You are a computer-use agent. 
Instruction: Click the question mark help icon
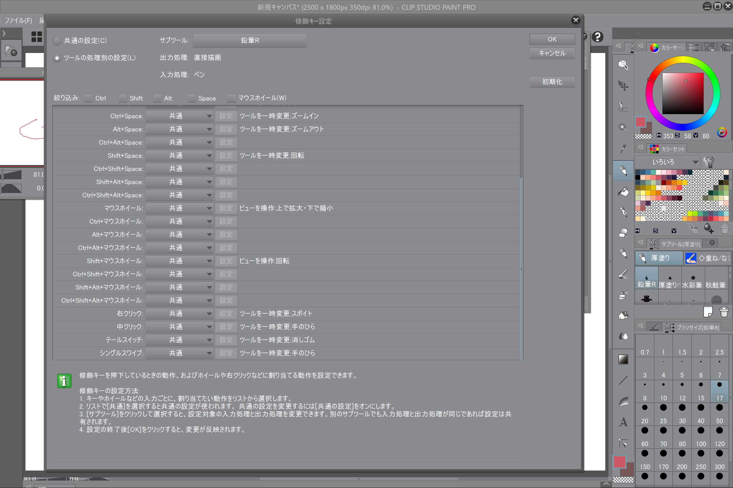point(597,37)
